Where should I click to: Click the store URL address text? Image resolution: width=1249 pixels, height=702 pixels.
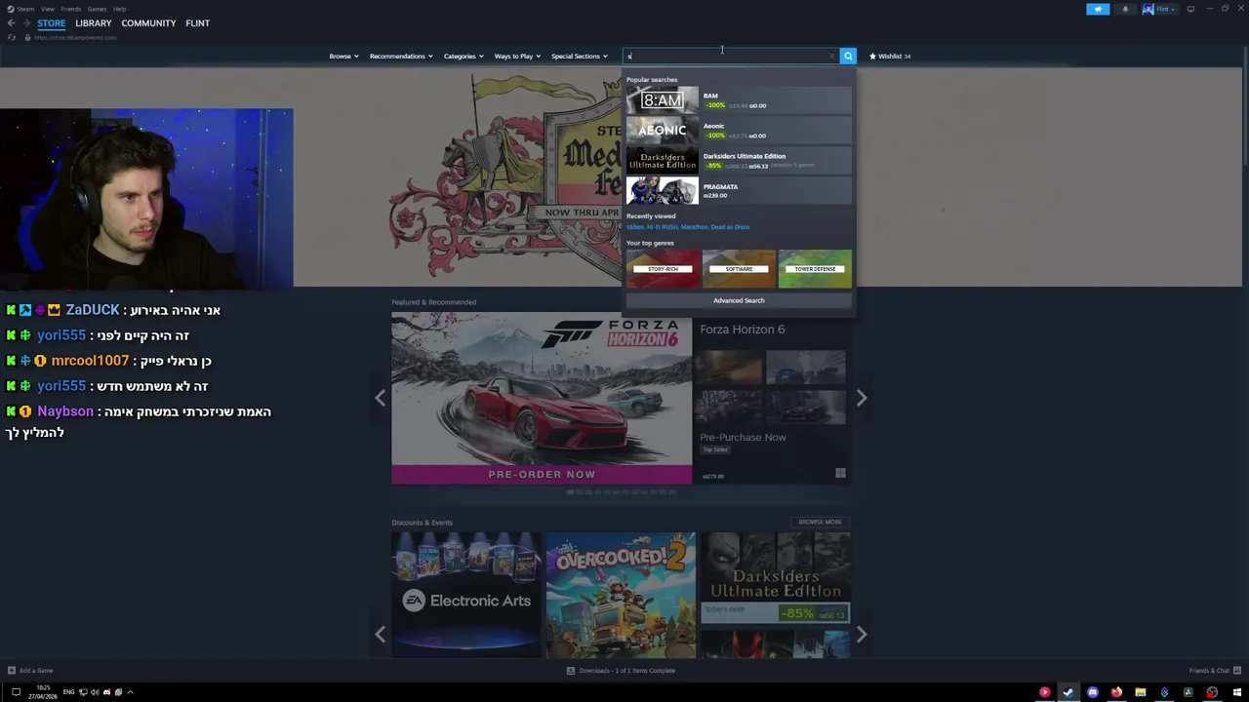[x=75, y=37]
